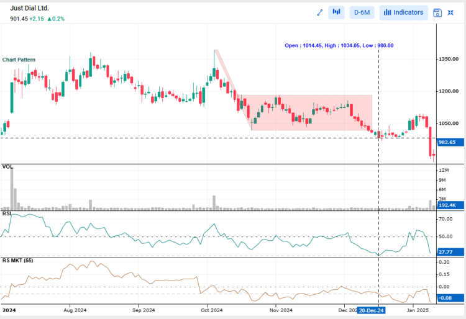Open the Indicators menu

click(403, 12)
